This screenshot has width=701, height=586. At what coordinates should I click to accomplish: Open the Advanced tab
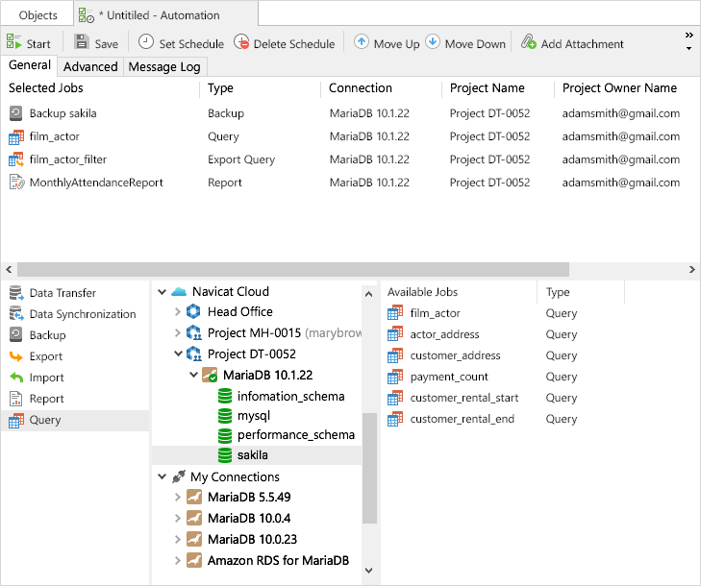tap(90, 66)
